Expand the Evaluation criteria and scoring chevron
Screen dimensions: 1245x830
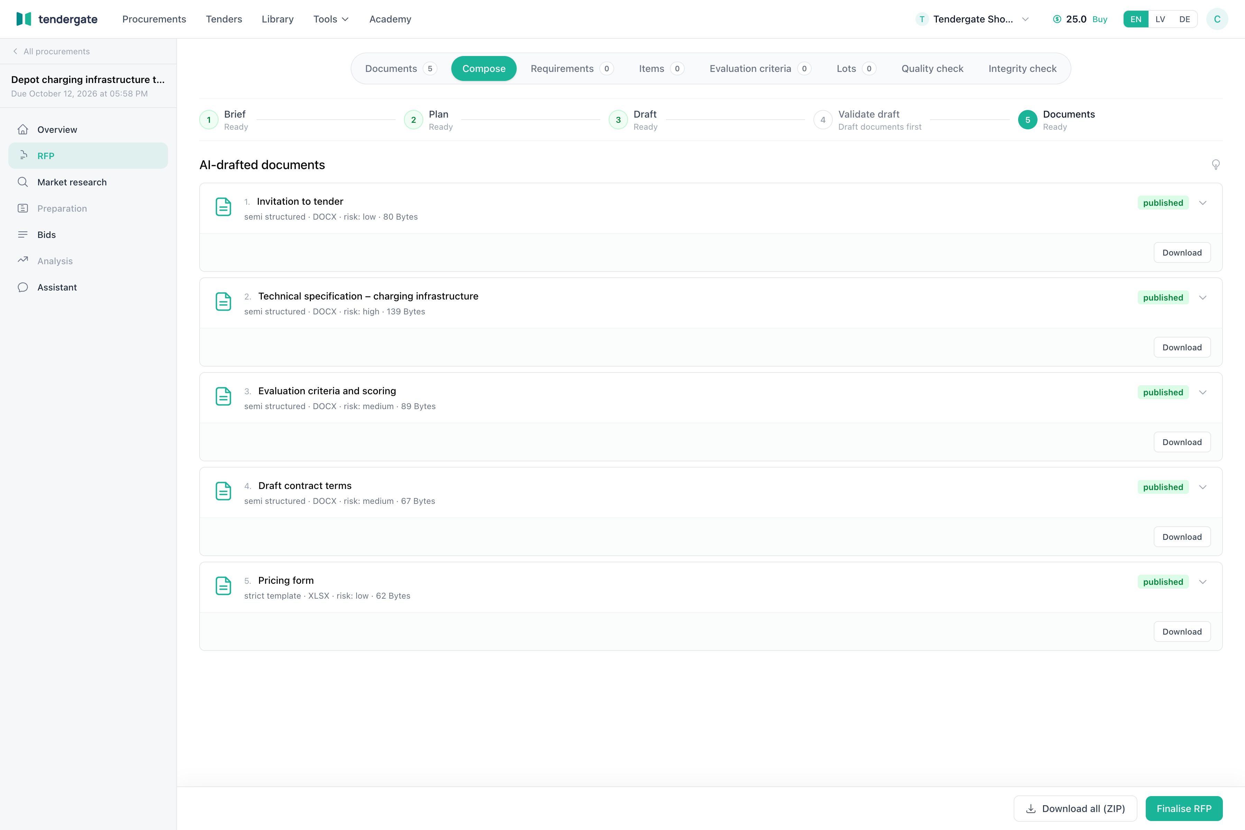[x=1203, y=392]
